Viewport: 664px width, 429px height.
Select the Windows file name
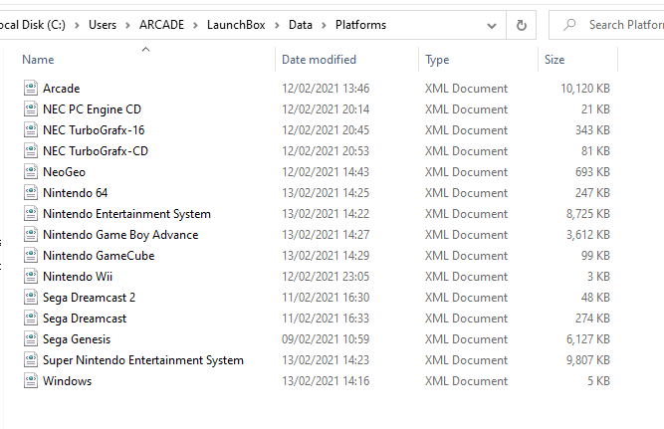pos(67,380)
